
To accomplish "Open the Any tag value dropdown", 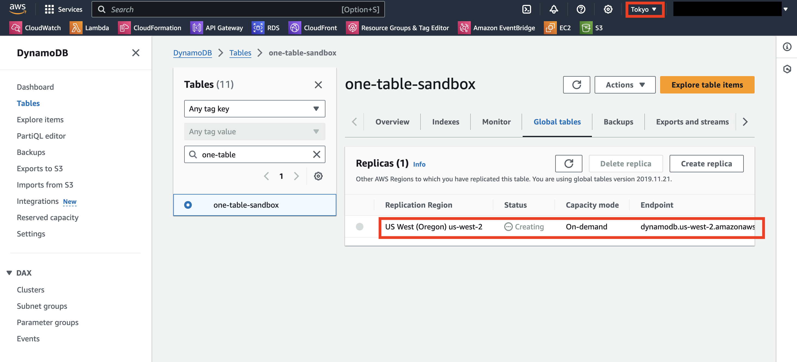I will click(254, 131).
